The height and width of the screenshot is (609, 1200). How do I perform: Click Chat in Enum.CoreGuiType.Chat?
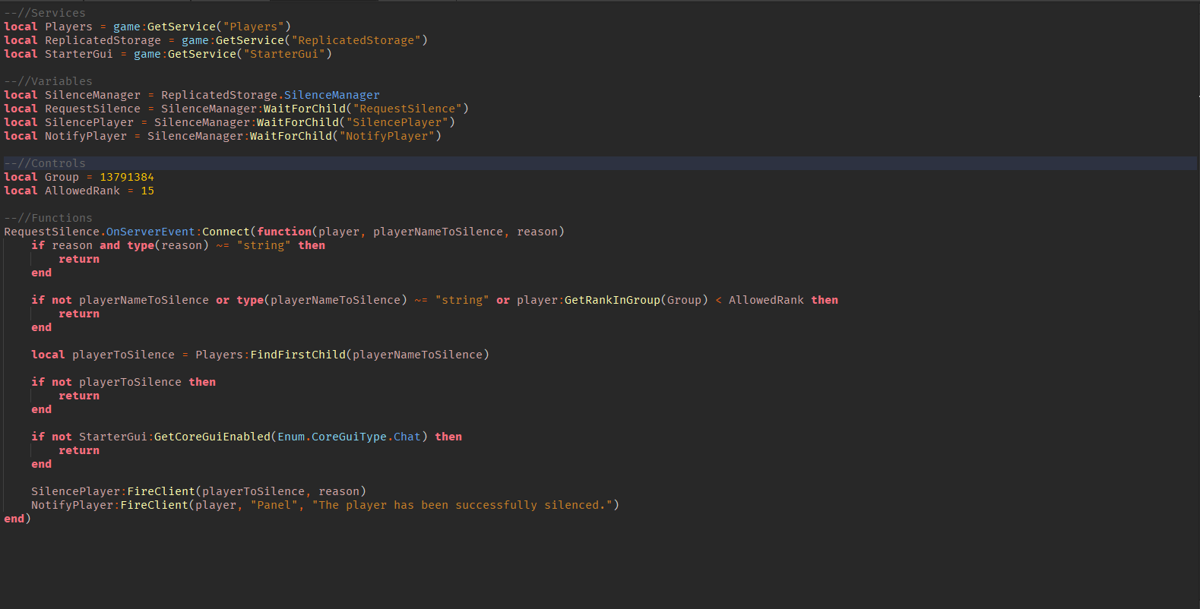[x=407, y=437]
